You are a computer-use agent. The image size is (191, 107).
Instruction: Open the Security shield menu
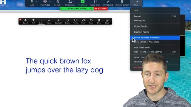click(x=58, y=3)
